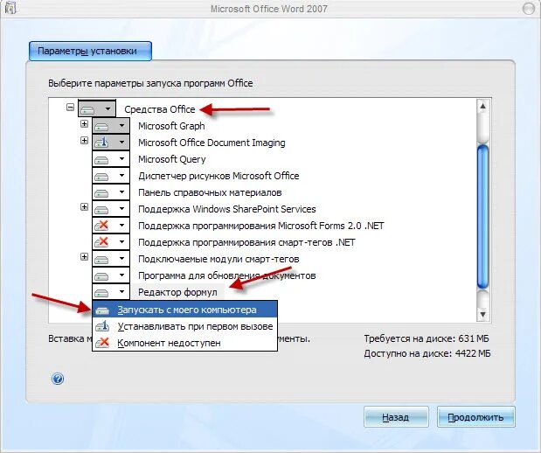Expand the Microsoft Graph node
This screenshot has height=453, width=541.
point(84,124)
